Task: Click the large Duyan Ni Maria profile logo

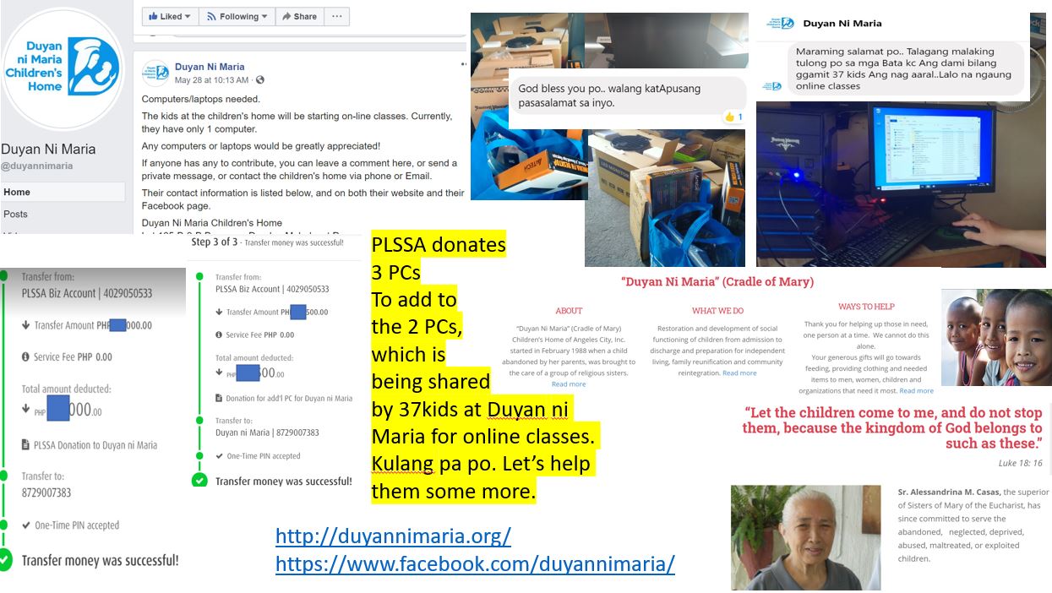Action: pos(63,65)
